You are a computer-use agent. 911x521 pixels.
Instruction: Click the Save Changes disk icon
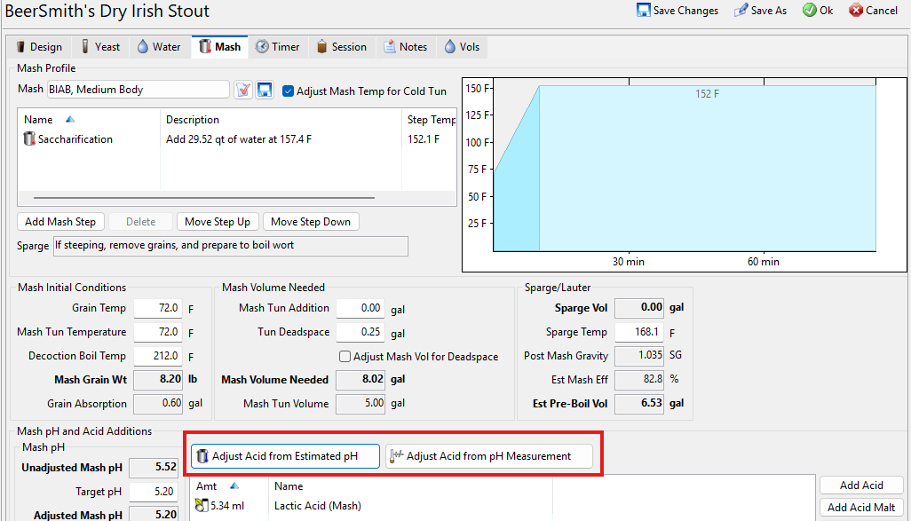(644, 11)
